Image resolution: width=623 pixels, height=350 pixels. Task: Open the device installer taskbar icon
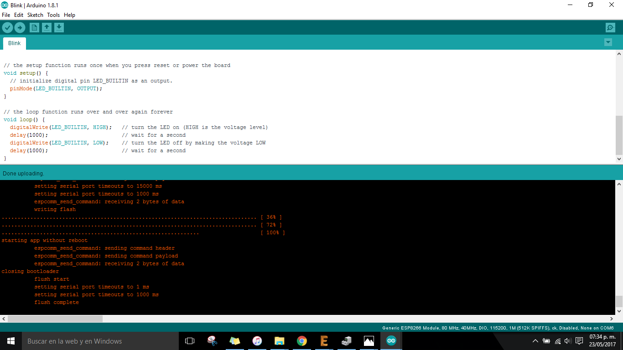pos(346,341)
